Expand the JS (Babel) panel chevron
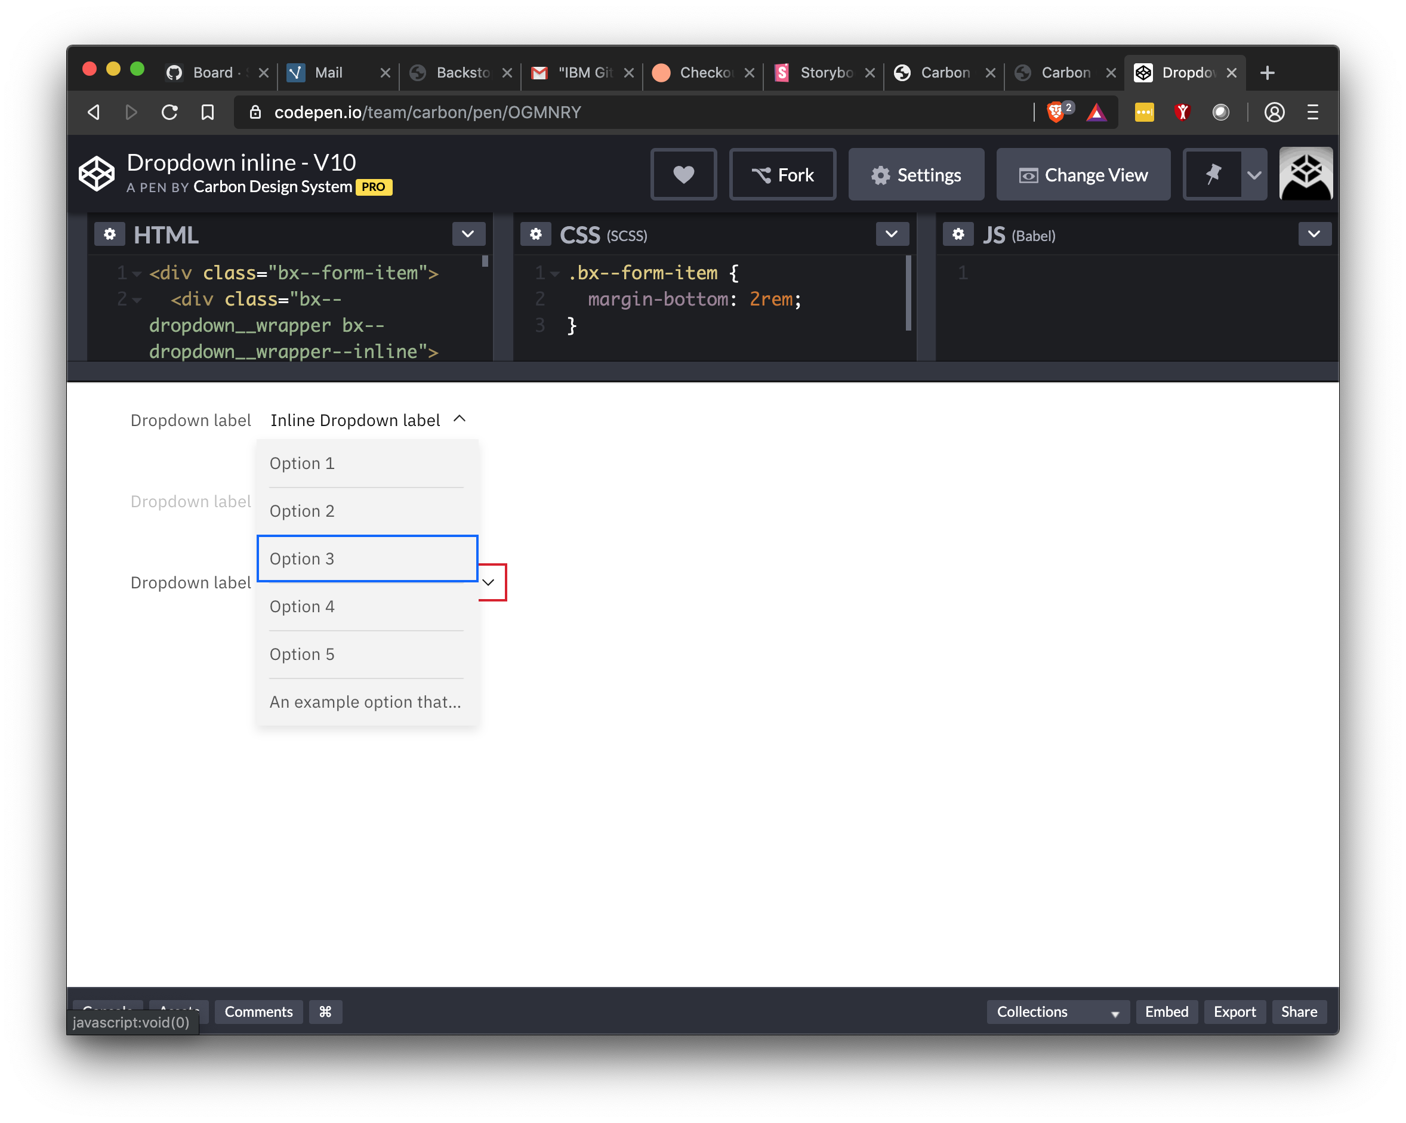Viewport: 1406px width, 1123px height. (1314, 233)
